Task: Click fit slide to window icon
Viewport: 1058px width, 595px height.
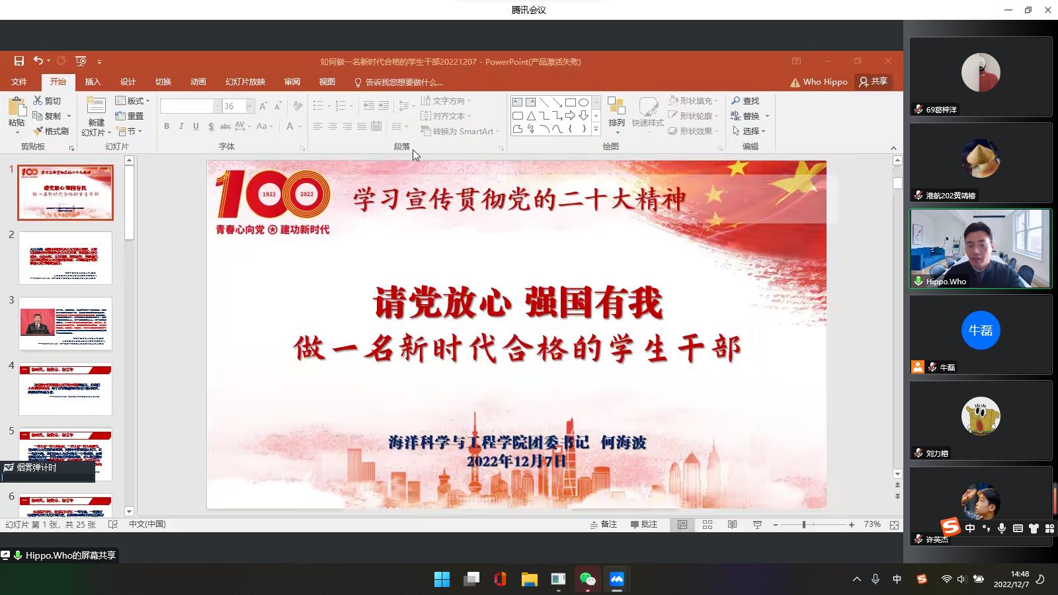Action: pos(894,524)
